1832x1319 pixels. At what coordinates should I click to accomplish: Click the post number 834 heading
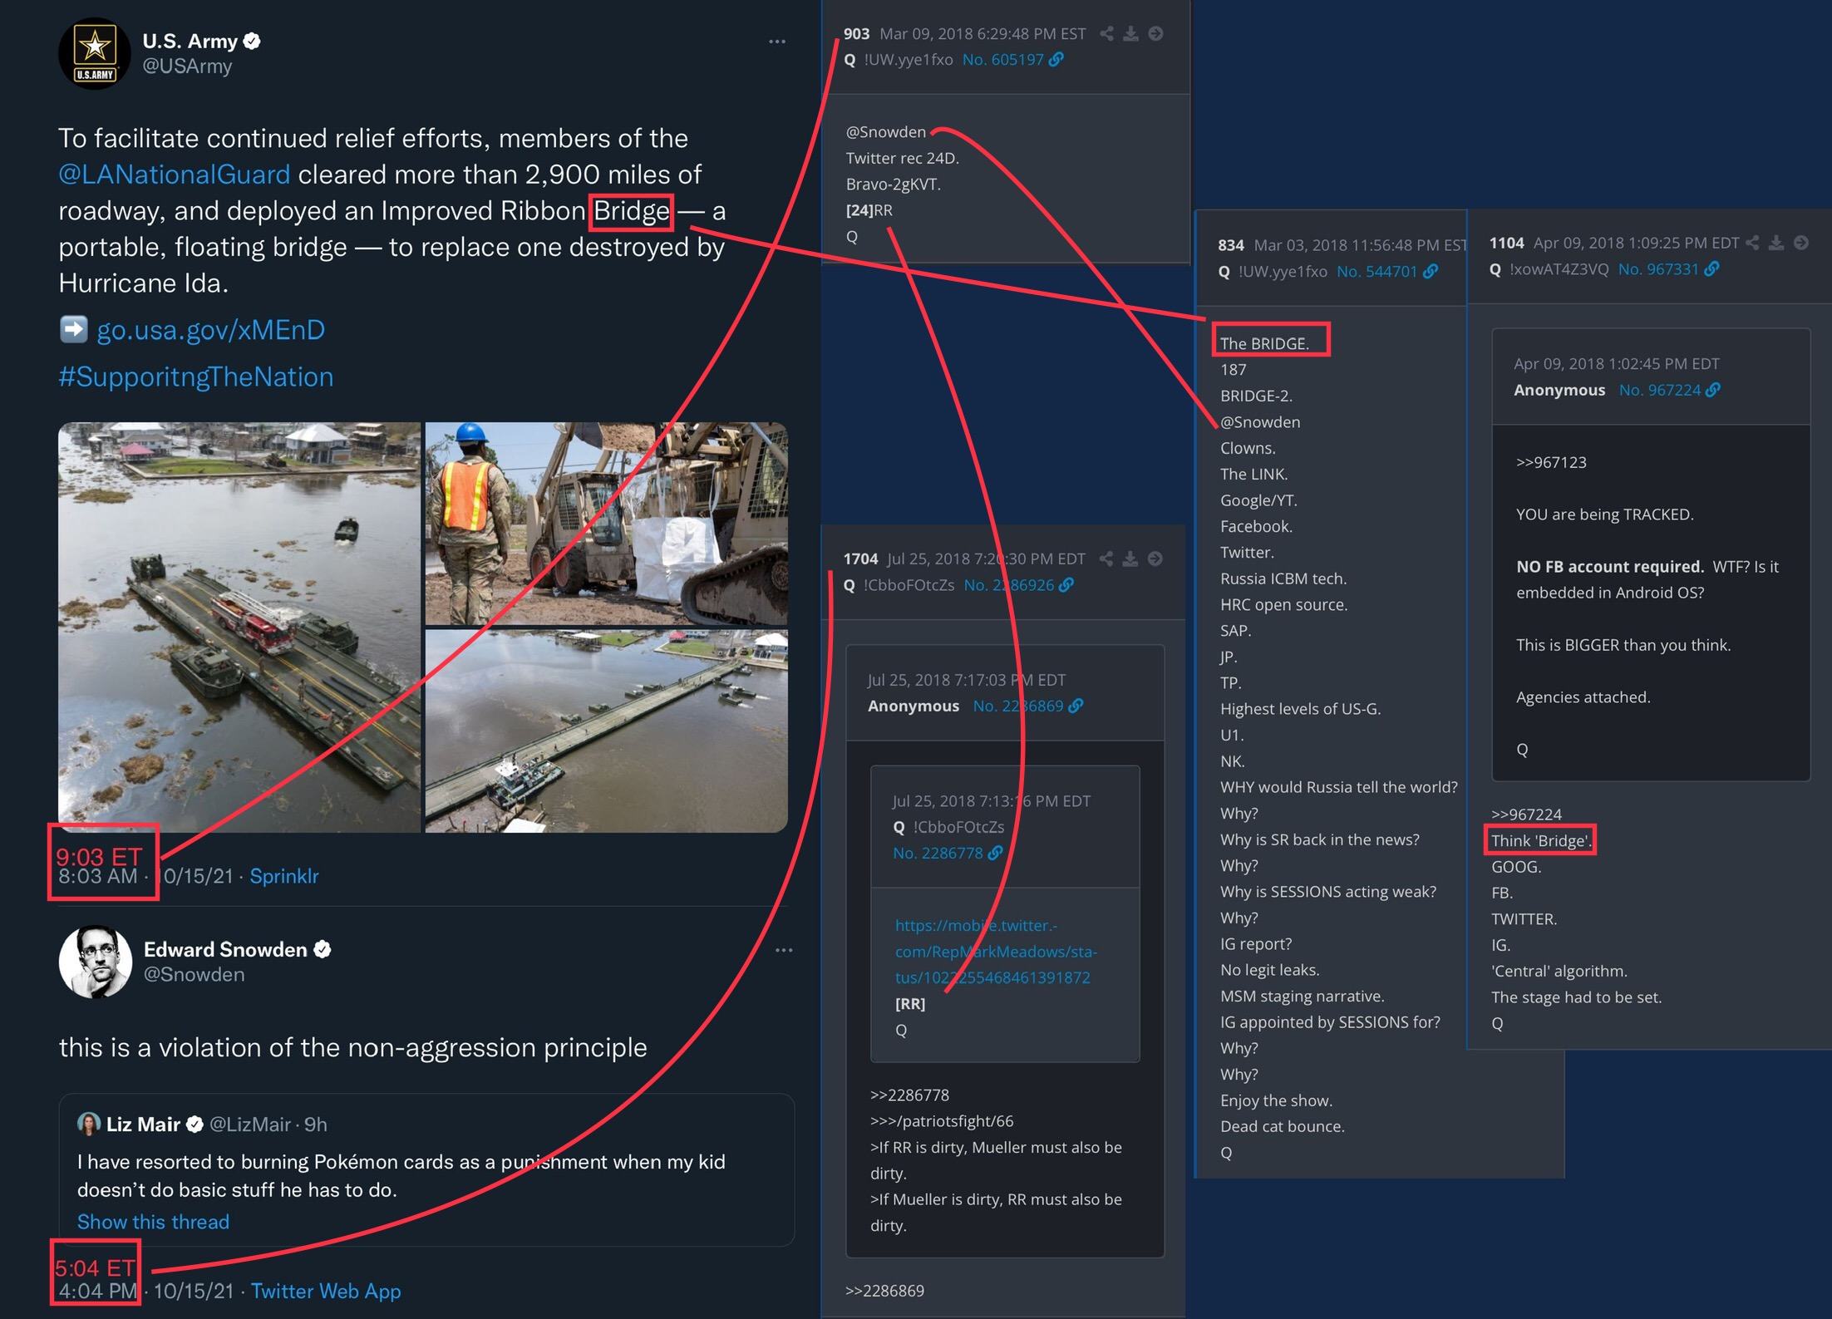(x=1231, y=245)
